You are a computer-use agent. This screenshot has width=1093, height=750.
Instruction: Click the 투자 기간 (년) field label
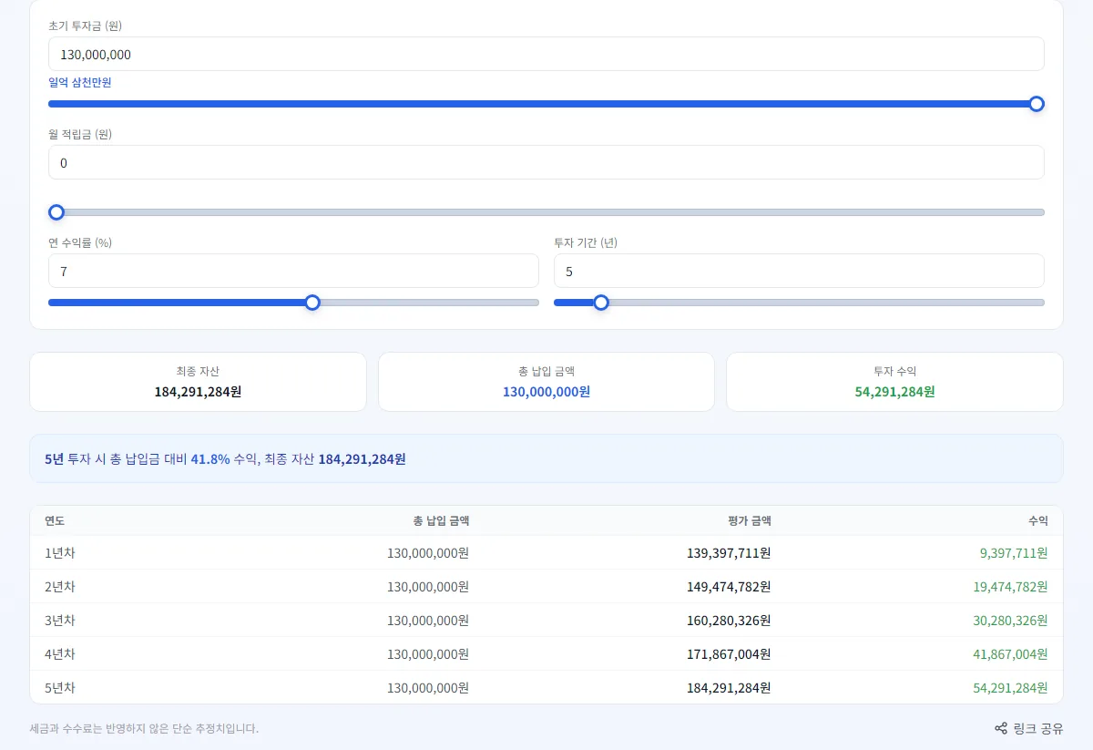(586, 242)
